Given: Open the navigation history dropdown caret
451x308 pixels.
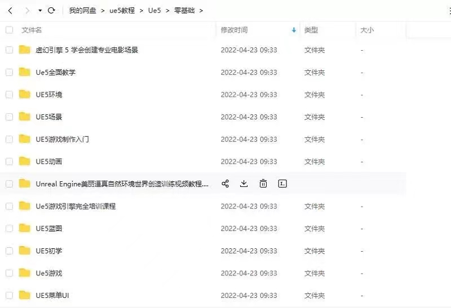Looking at the screenshot, I should [40, 11].
